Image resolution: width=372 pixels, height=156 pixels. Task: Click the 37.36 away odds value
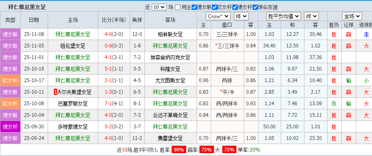coord(316,58)
